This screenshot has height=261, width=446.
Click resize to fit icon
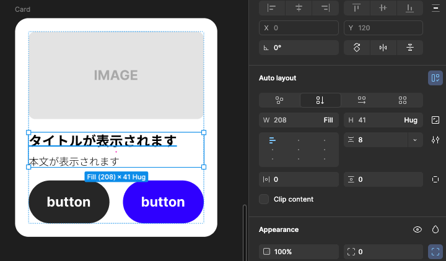[x=435, y=120]
